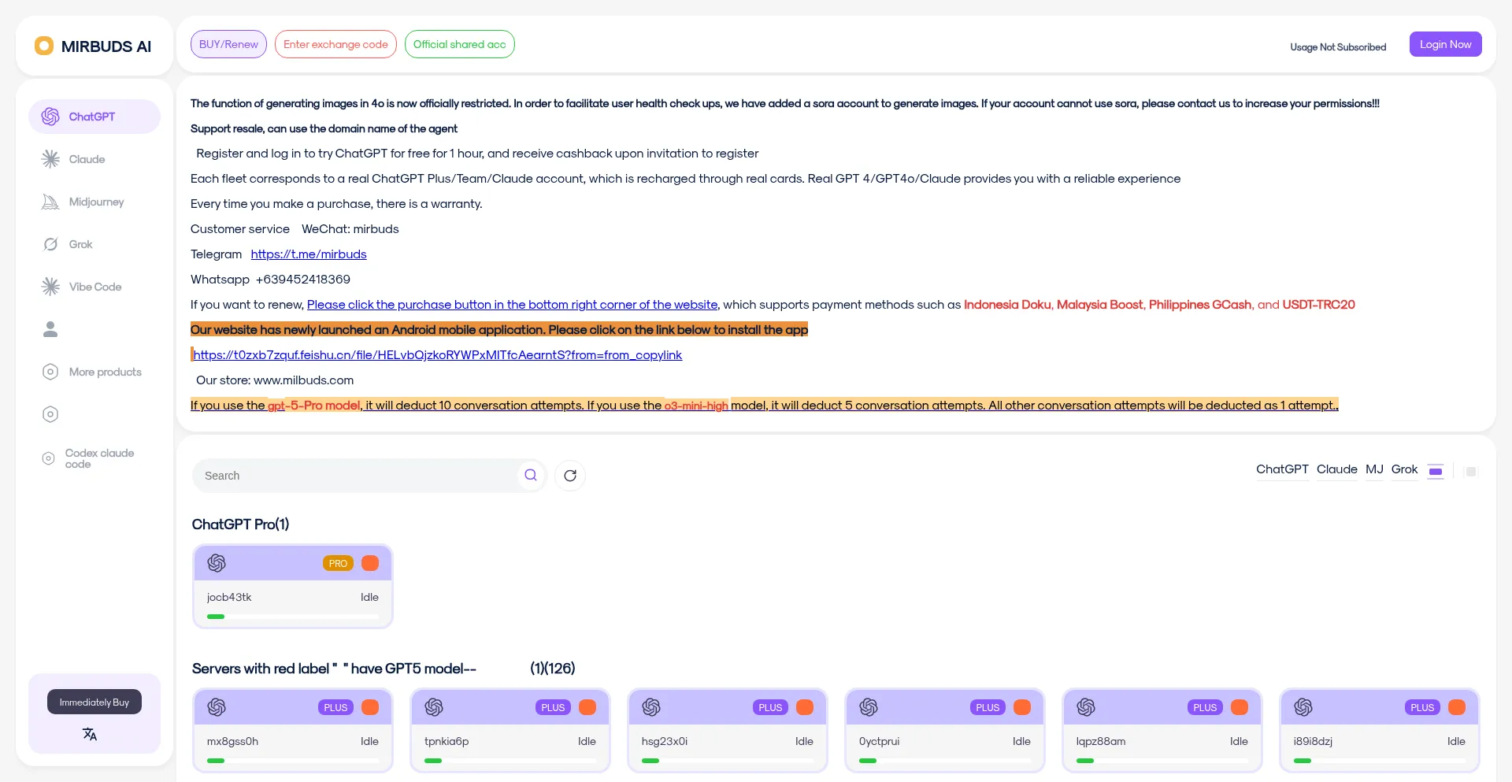Image resolution: width=1512 pixels, height=782 pixels.
Task: Click the ChatGPT logo on the hsg23x0i card
Action: (651, 707)
